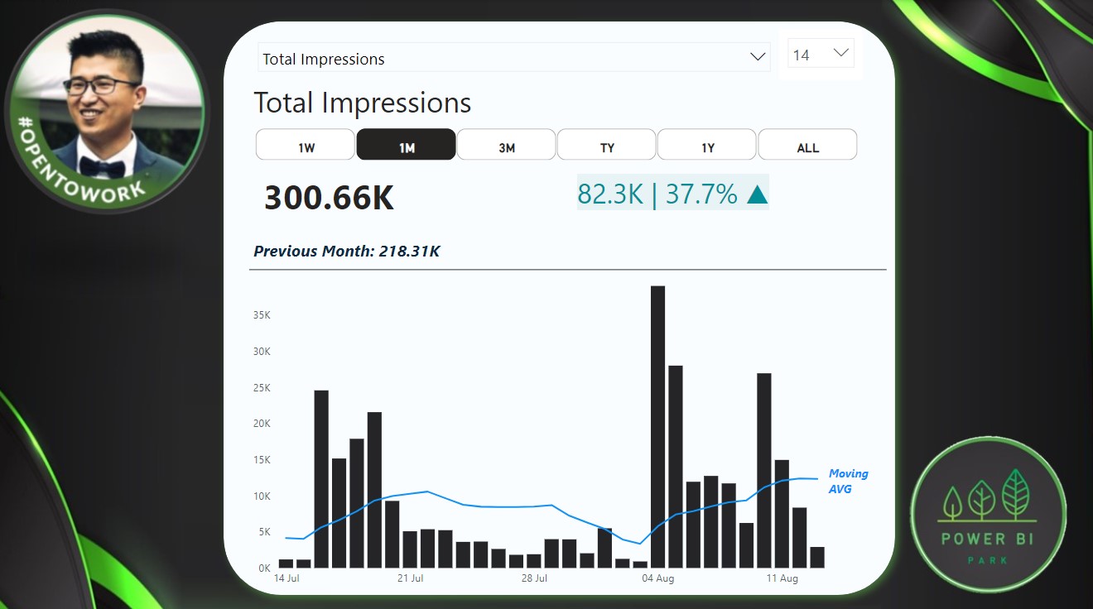Screen dimensions: 1093x609
Task: Click the 11 Aug axis label
Action: point(782,578)
